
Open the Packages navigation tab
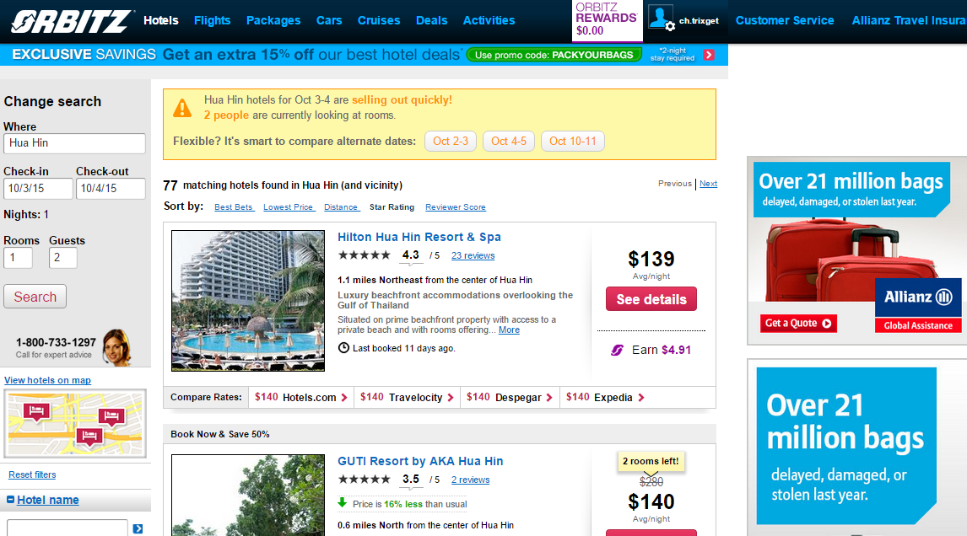coord(273,20)
